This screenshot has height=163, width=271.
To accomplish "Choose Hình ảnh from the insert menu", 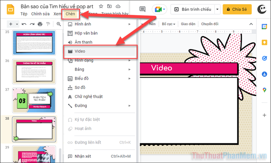I will click(99, 24).
